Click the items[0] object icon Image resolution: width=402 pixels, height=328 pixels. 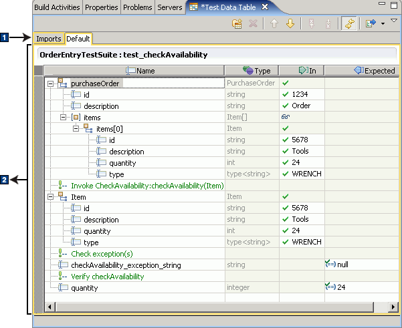tap(88, 128)
